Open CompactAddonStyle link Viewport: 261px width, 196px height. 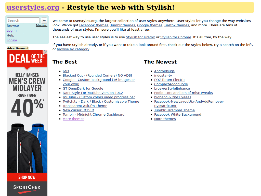pos(171,84)
